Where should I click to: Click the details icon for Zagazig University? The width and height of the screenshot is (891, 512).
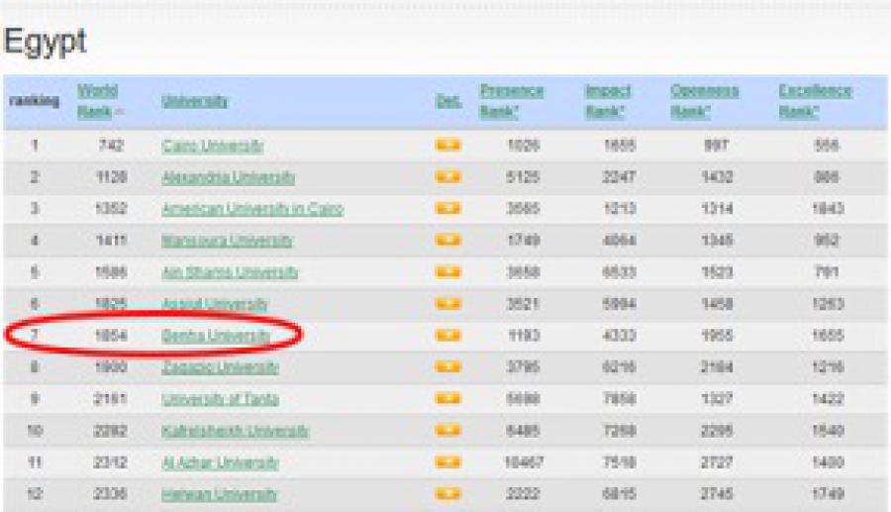tap(447, 367)
